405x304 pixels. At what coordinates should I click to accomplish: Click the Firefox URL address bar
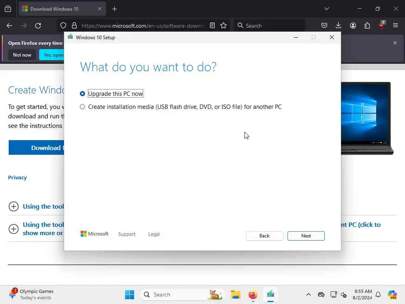pyautogui.click(x=142, y=26)
